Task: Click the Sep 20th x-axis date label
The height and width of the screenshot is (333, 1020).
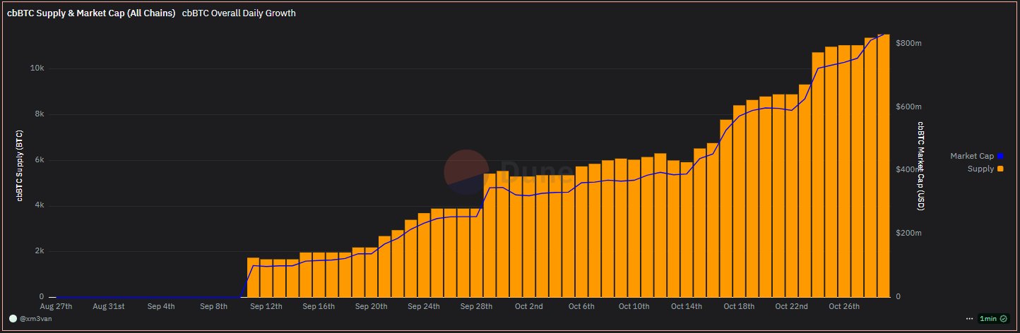Action: click(371, 307)
